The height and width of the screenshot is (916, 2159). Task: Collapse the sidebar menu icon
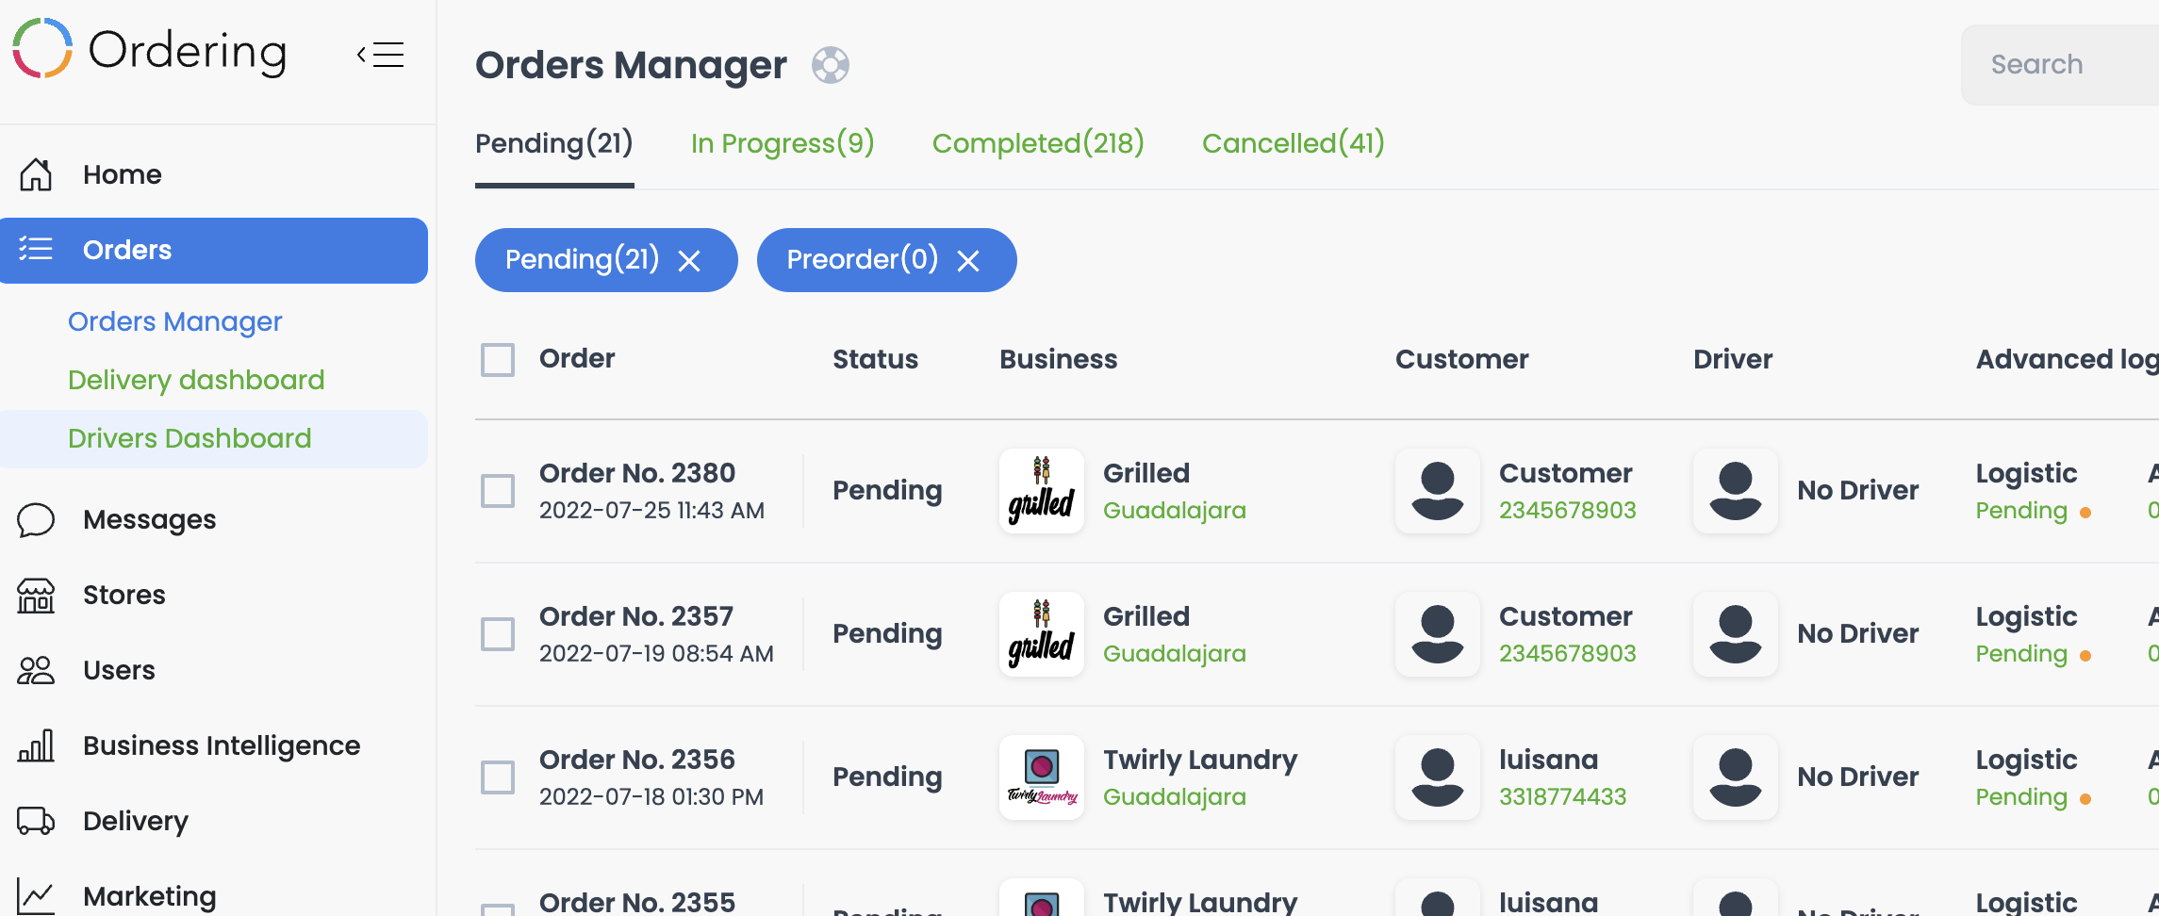380,55
